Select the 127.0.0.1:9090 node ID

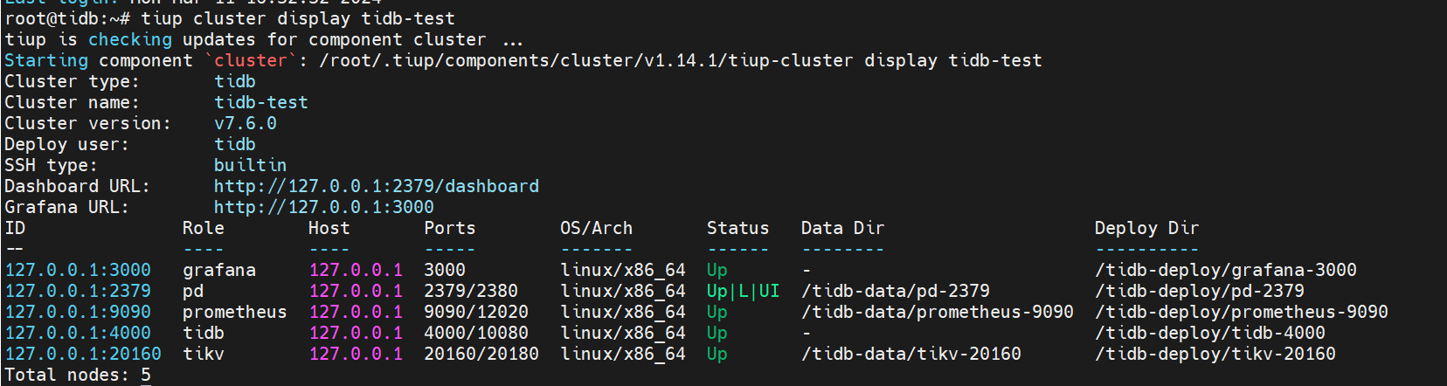[78, 312]
